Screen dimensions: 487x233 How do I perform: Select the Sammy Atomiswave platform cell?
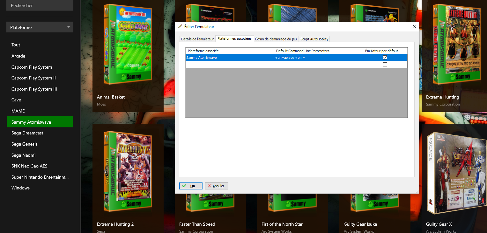pos(230,58)
